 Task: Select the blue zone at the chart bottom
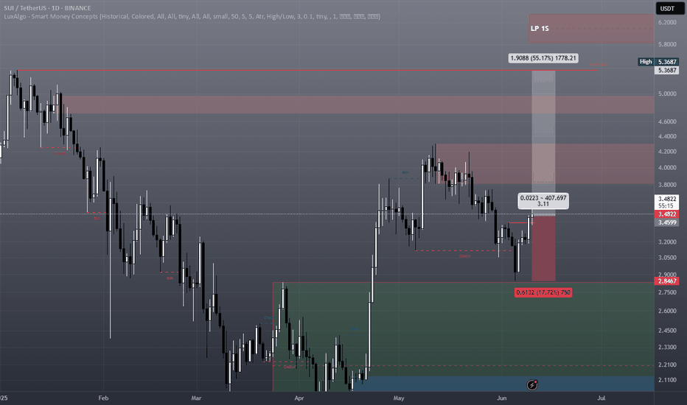tap(504, 384)
